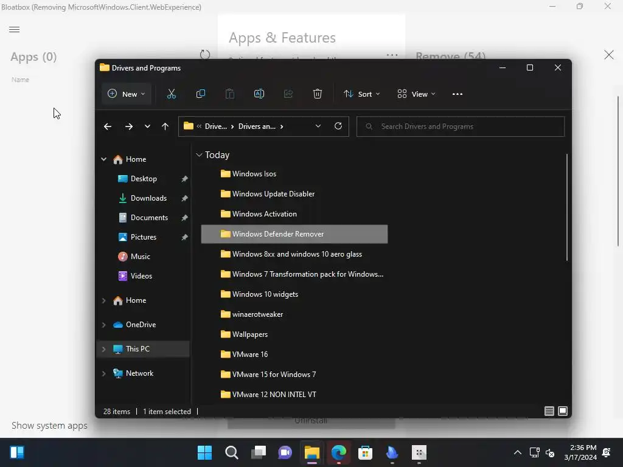Screen dimensions: 623x467
Task: Refresh the Explorer address bar
Action: pyautogui.click(x=338, y=126)
